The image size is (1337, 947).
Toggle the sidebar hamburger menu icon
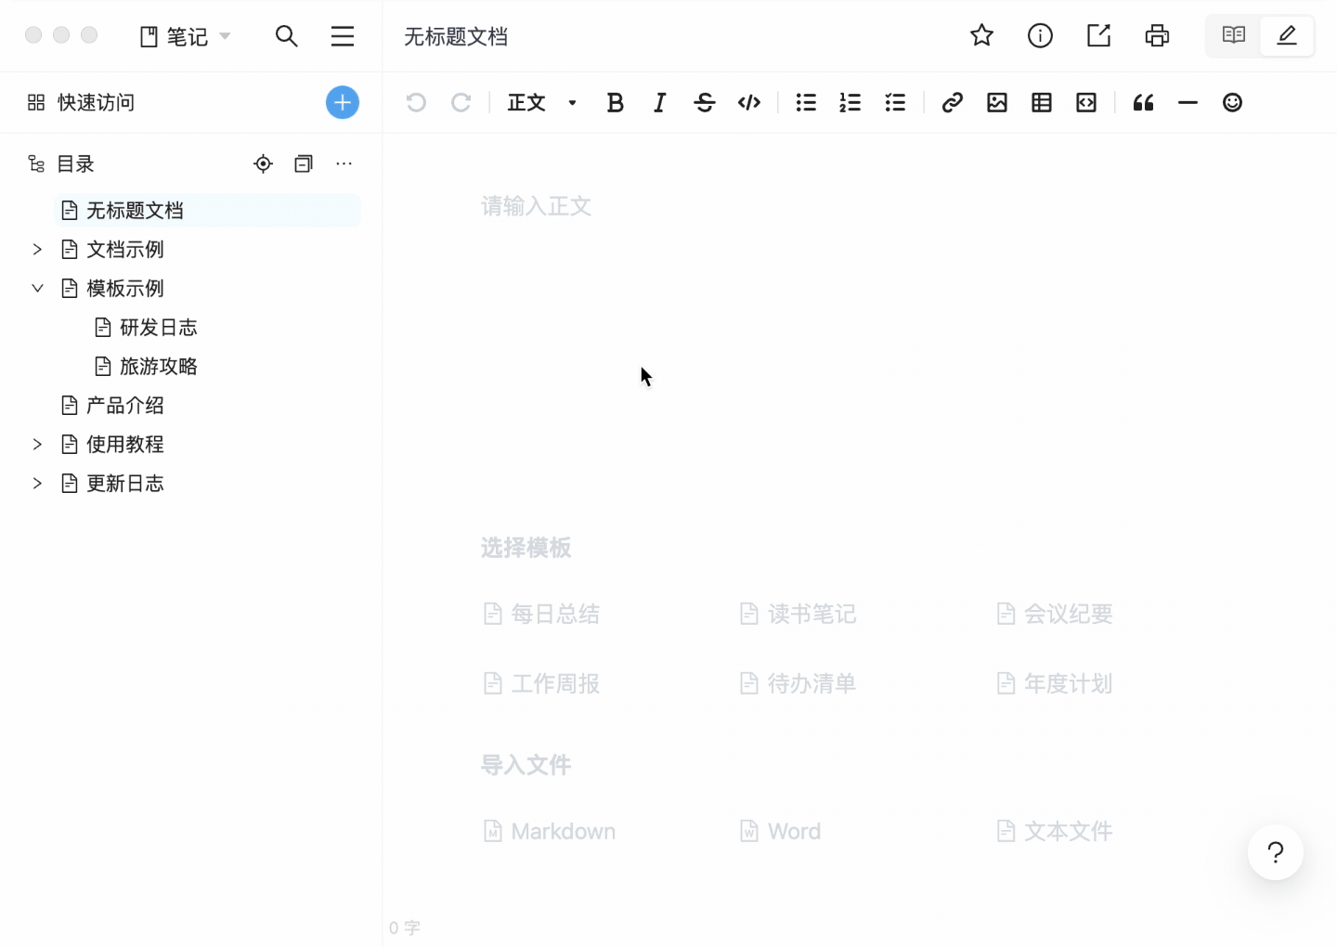343,36
